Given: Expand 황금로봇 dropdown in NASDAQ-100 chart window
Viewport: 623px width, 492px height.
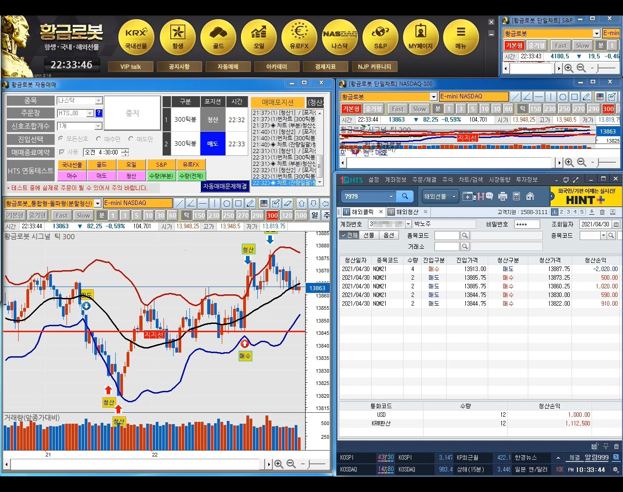Looking at the screenshot, I should 434,97.
